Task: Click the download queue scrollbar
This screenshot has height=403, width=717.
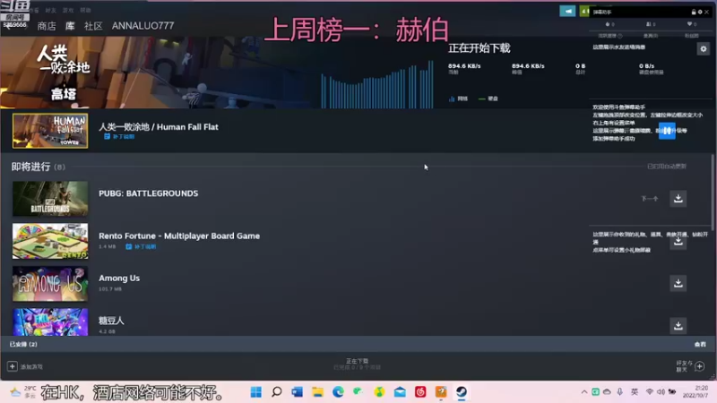Action: point(713,192)
